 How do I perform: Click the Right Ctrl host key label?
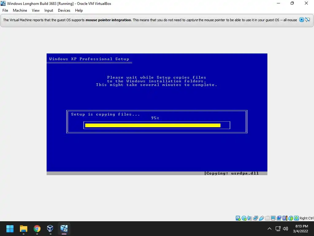click(307, 218)
